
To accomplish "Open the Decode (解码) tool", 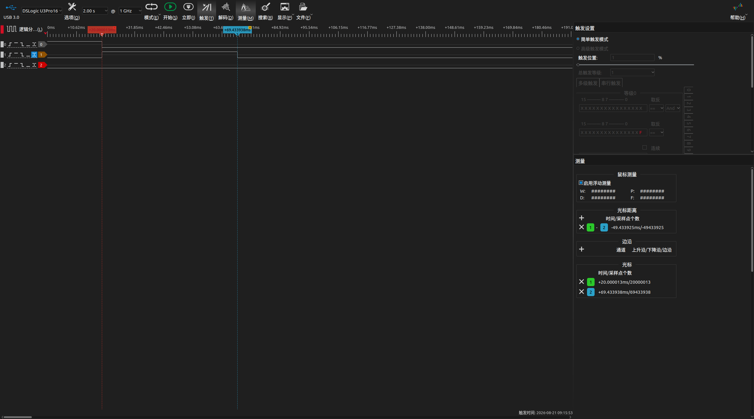I will tap(225, 7).
